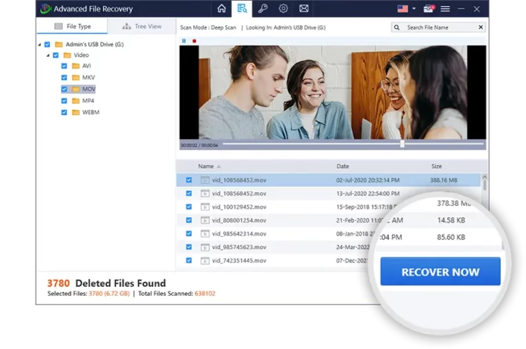The height and width of the screenshot is (349, 526).
Task: Click the vid_742351445.mov video file icon
Action: tap(205, 261)
